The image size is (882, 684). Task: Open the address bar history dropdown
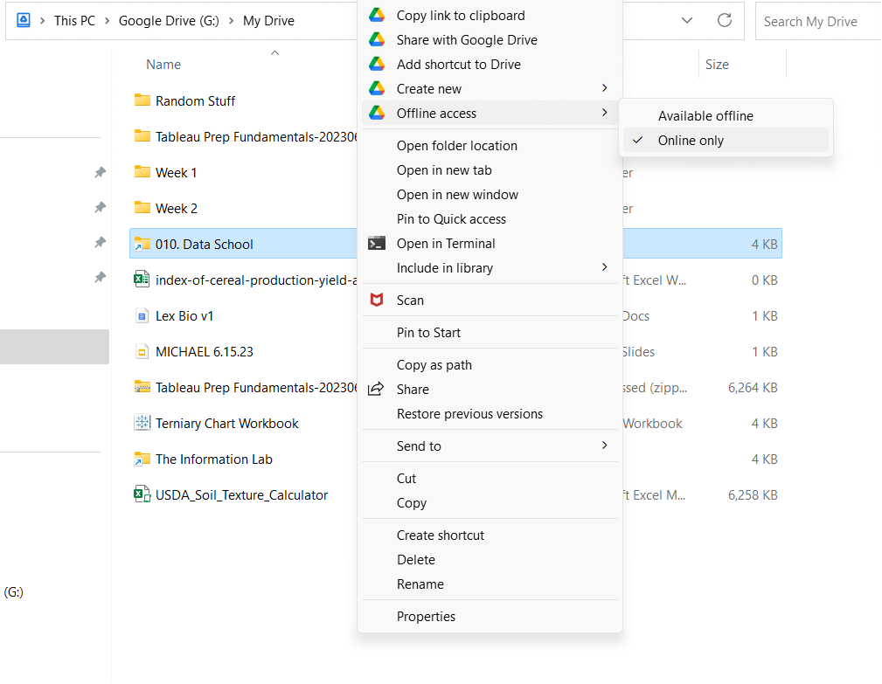(687, 21)
